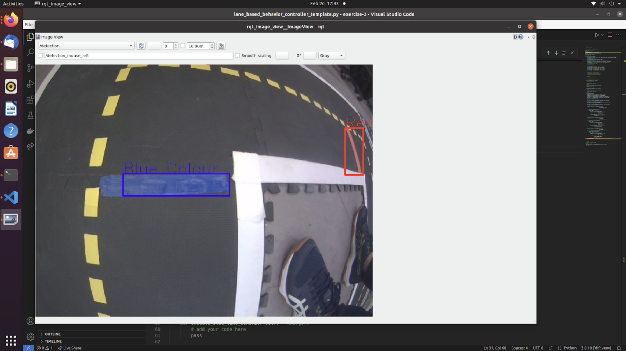Click the save image icon button

pos(221,46)
